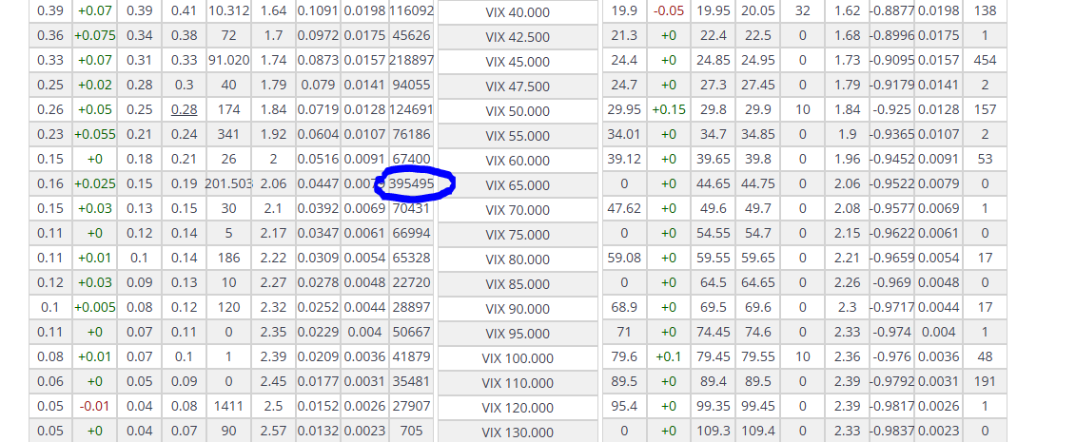
Task: Select the red -0.05 put change value
Action: [x=669, y=11]
